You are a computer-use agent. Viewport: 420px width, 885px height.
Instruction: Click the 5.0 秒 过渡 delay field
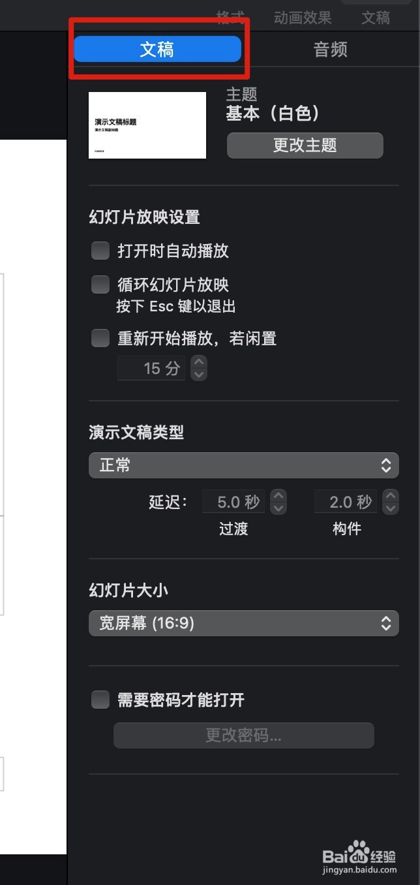click(x=233, y=501)
